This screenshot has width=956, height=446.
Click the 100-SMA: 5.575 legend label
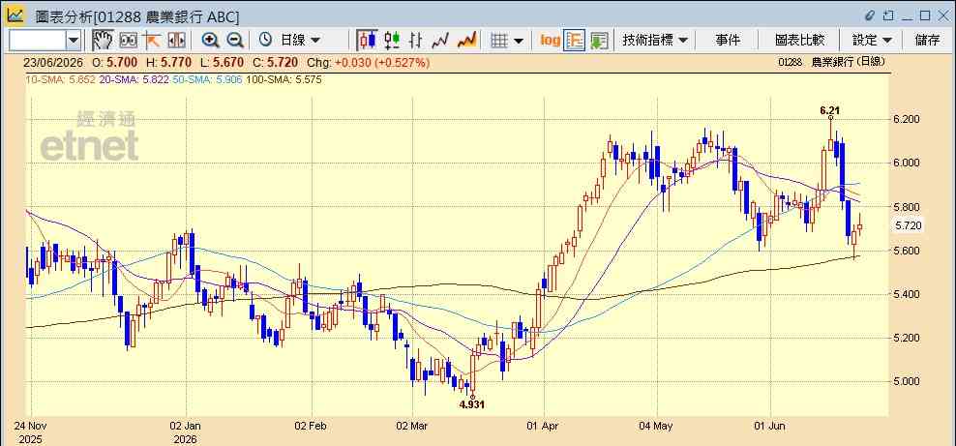284,80
